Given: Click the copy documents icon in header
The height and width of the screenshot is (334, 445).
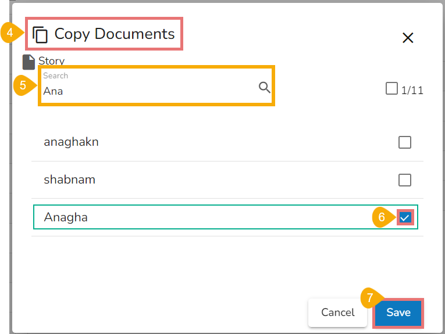Looking at the screenshot, I should [x=40, y=35].
